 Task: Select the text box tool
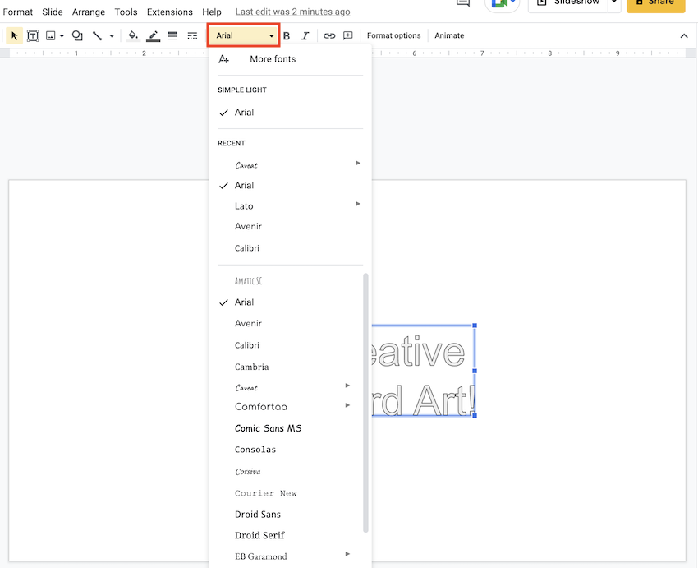(33, 35)
